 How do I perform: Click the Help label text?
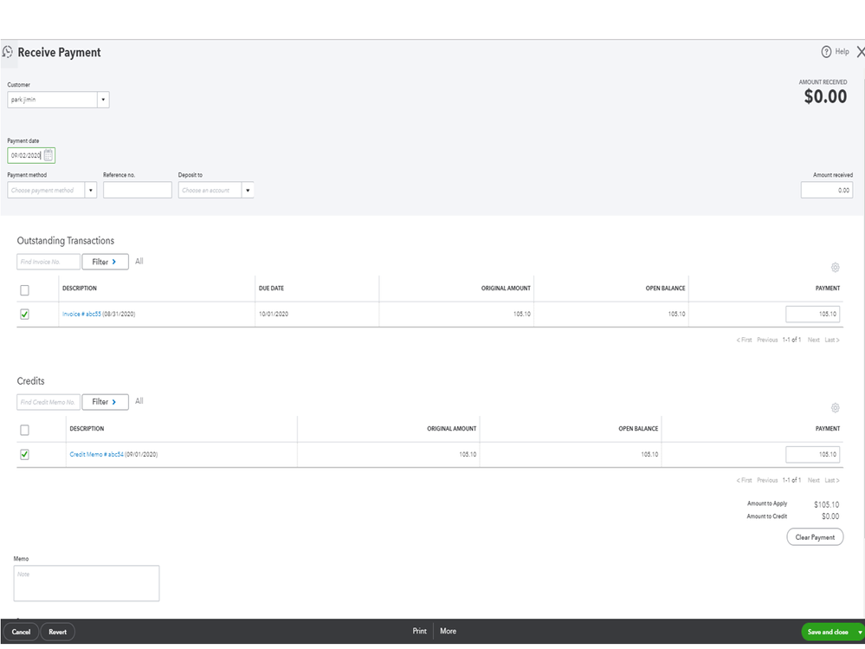[842, 52]
